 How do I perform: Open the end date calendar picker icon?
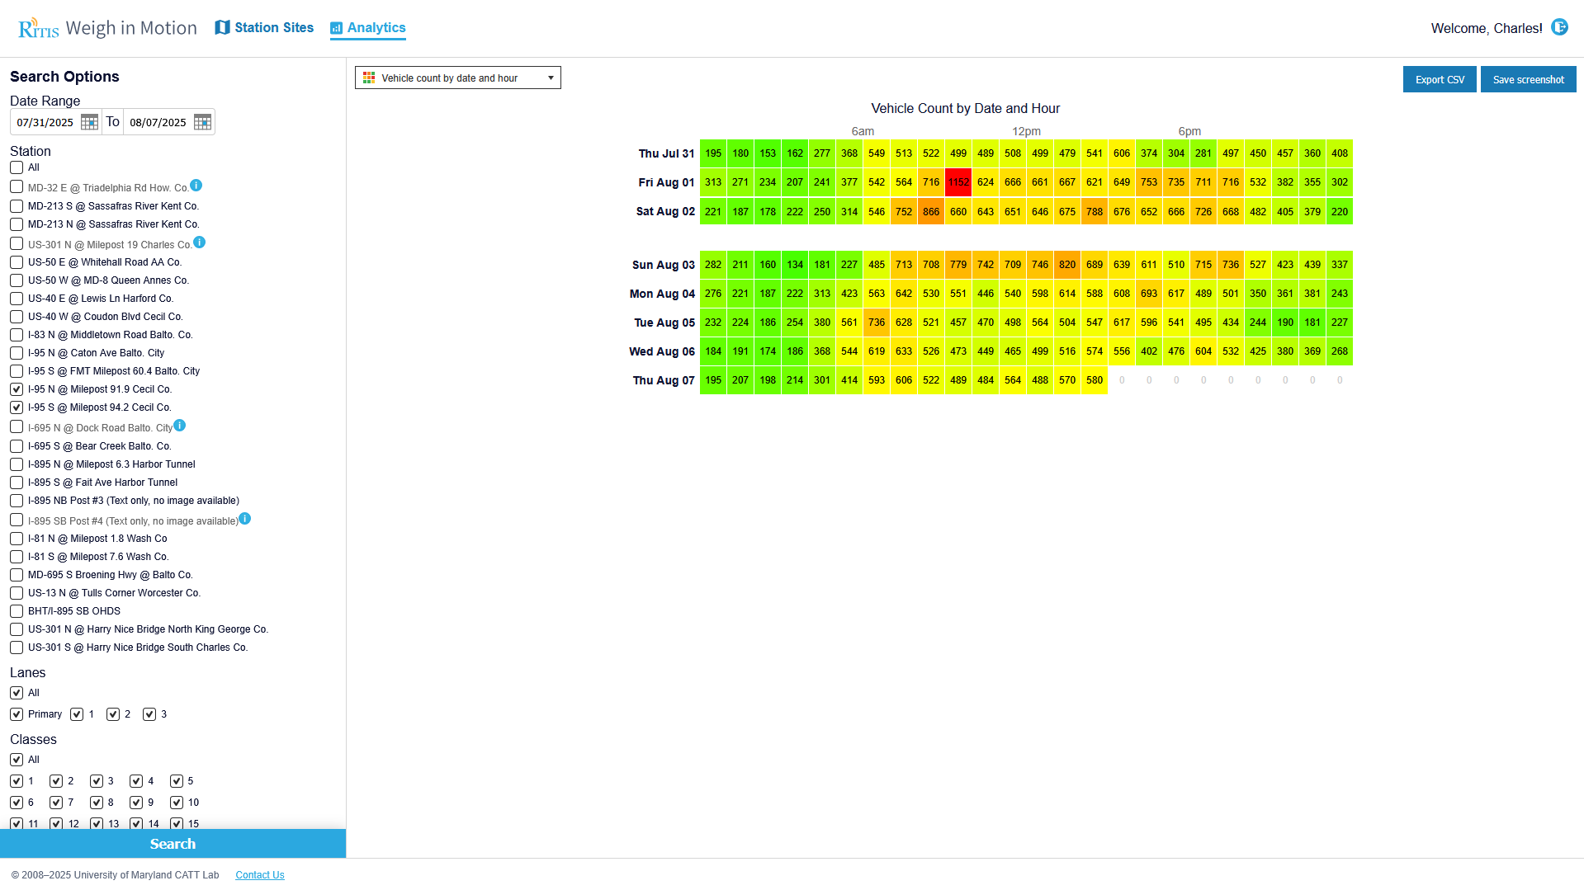point(202,122)
